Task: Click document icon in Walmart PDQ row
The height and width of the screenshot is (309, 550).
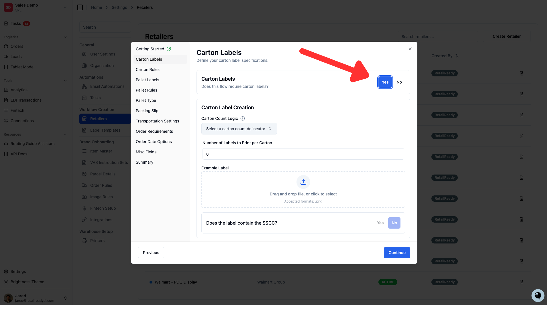Action: [521, 282]
